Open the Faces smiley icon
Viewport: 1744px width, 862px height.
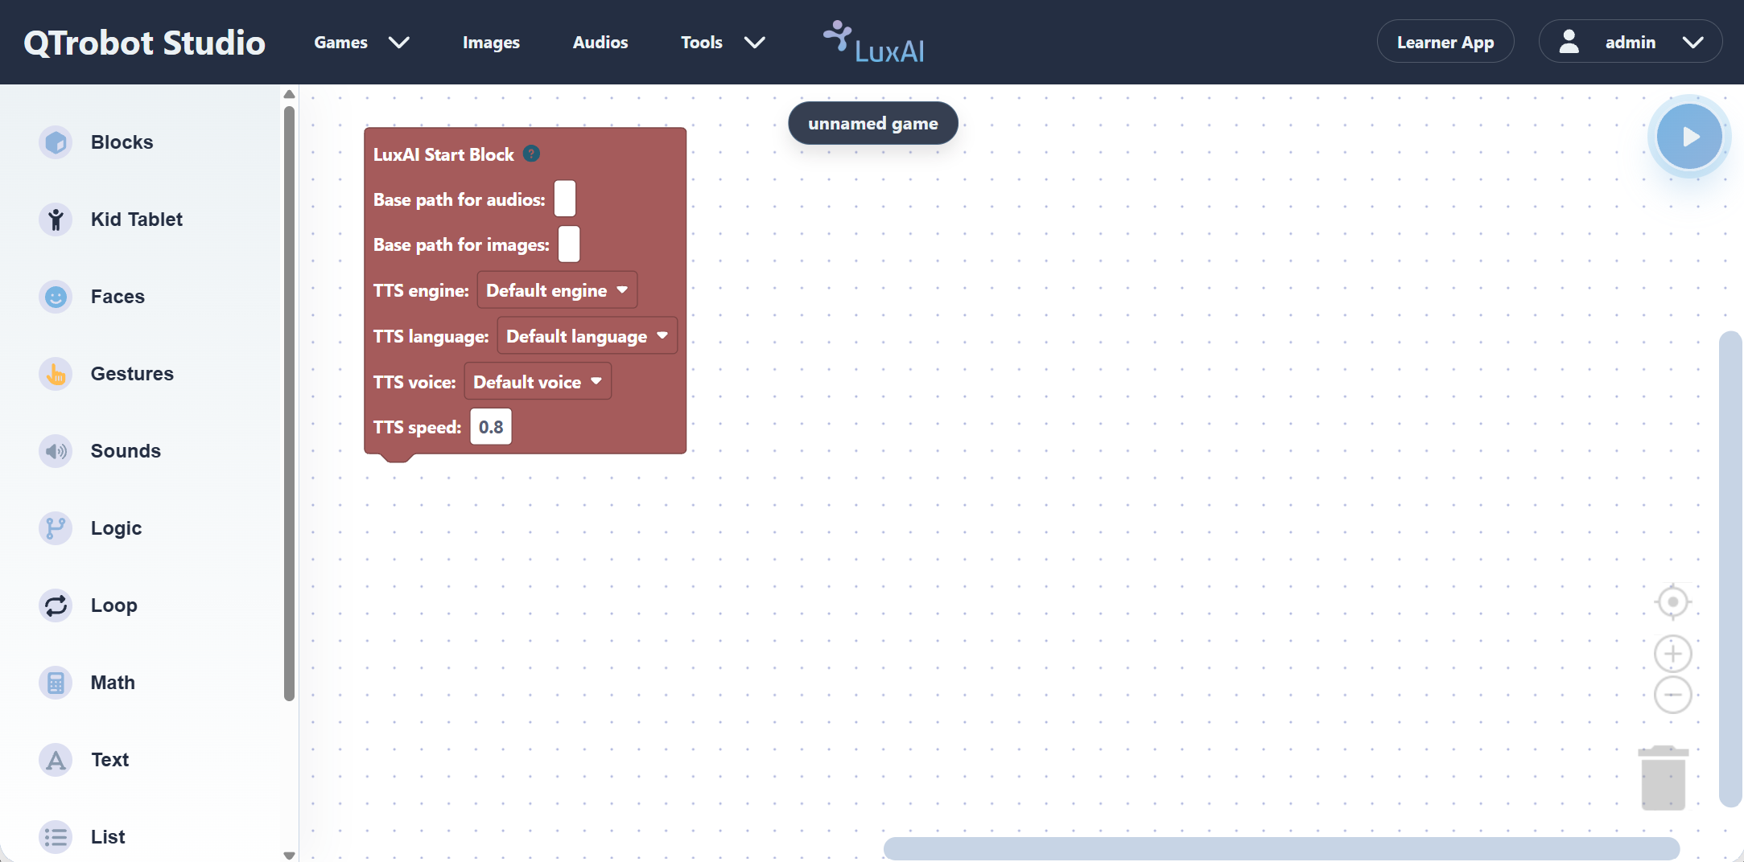[56, 297]
